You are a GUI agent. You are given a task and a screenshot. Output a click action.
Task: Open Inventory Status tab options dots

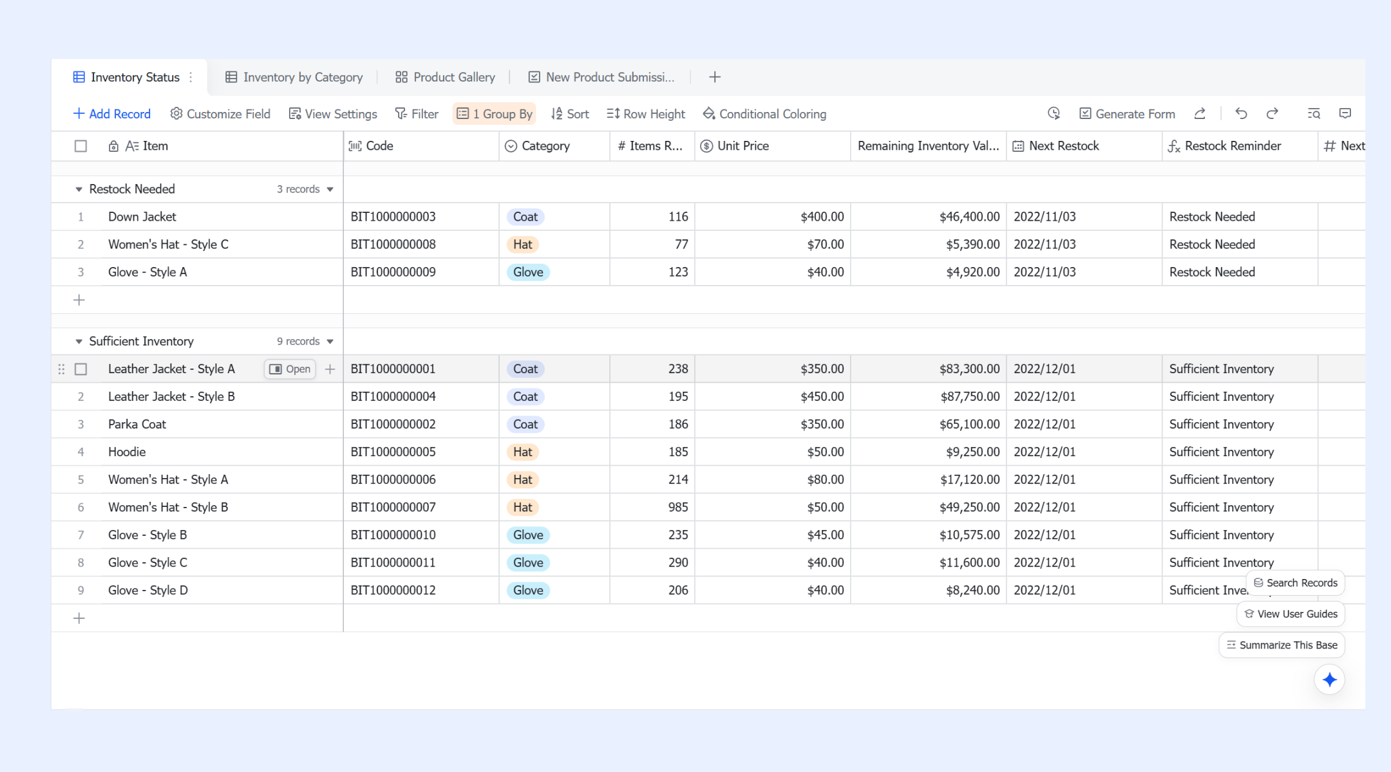point(191,77)
